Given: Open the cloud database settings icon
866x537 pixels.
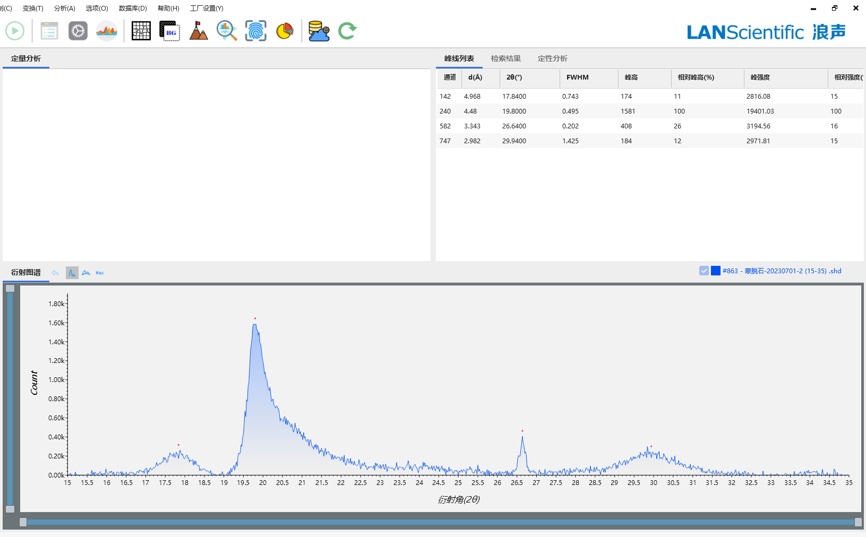Looking at the screenshot, I should (x=319, y=31).
